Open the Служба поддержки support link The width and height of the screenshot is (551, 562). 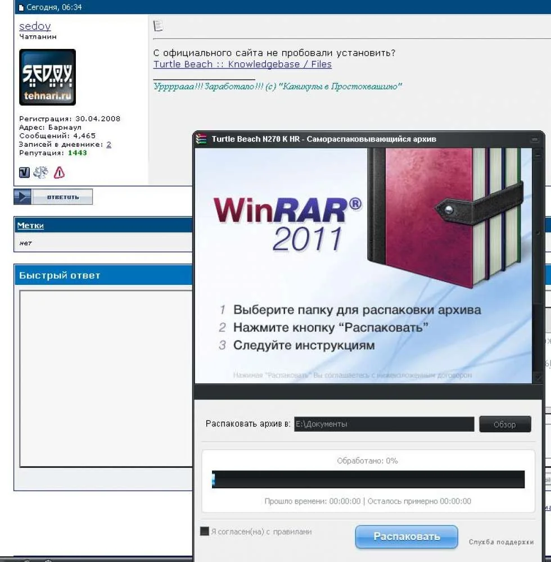pos(501,542)
